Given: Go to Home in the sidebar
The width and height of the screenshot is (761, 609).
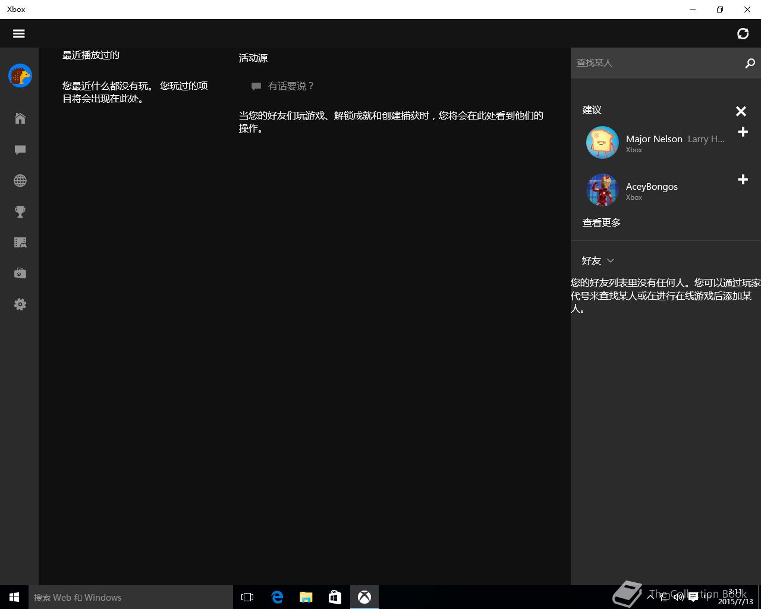Looking at the screenshot, I should click(x=20, y=118).
